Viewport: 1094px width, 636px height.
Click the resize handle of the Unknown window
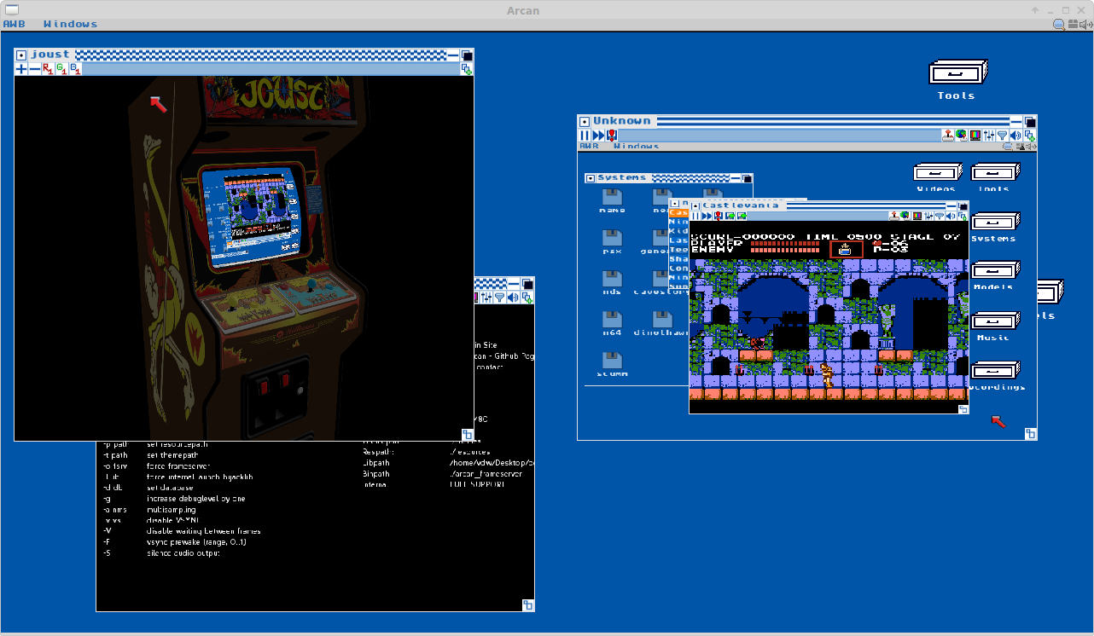1031,434
